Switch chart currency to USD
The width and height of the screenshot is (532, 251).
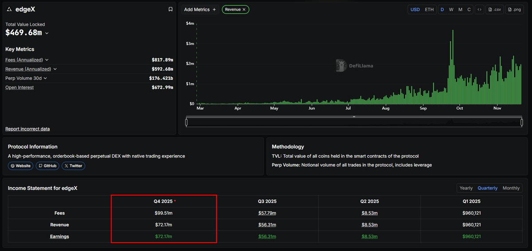coord(415,9)
